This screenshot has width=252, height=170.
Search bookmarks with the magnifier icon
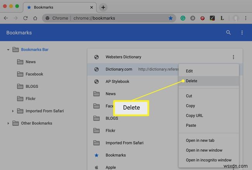[228, 33]
